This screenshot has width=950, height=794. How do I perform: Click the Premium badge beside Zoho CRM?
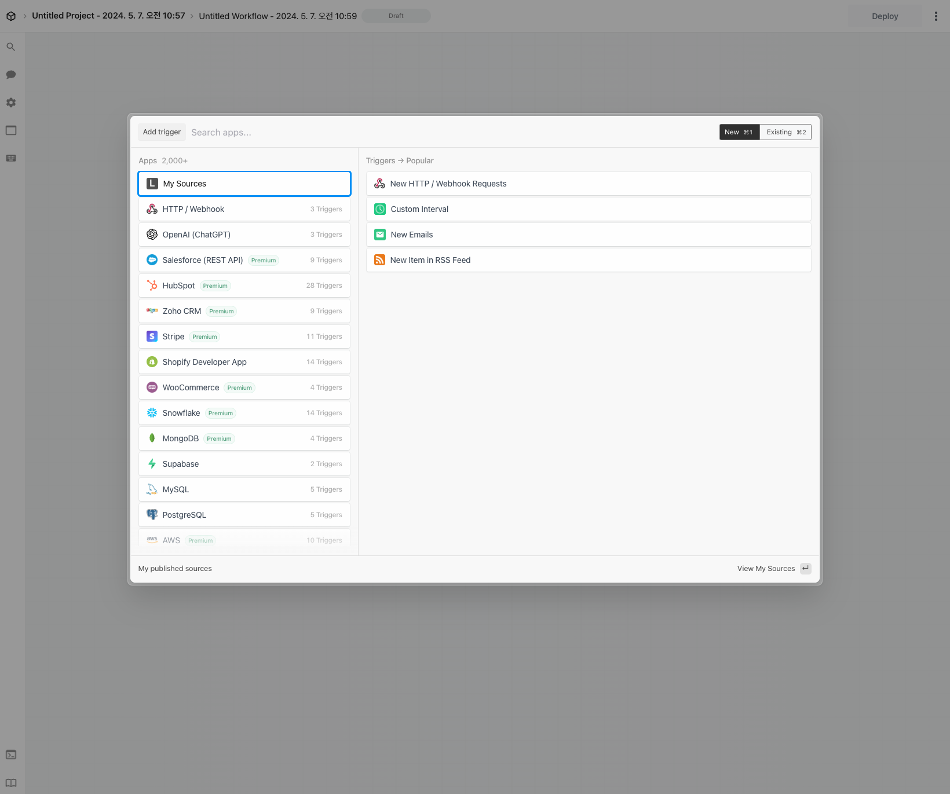point(221,311)
